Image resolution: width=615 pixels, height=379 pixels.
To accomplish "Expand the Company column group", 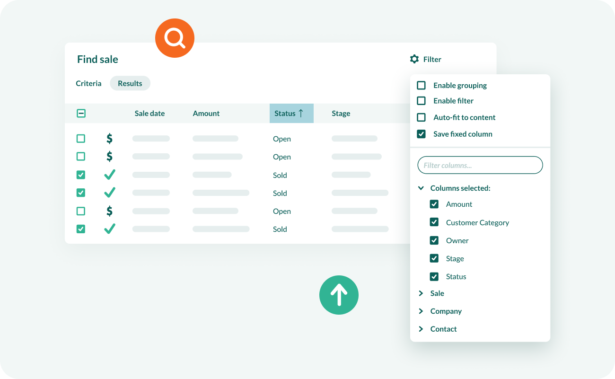I will pyautogui.click(x=421, y=311).
